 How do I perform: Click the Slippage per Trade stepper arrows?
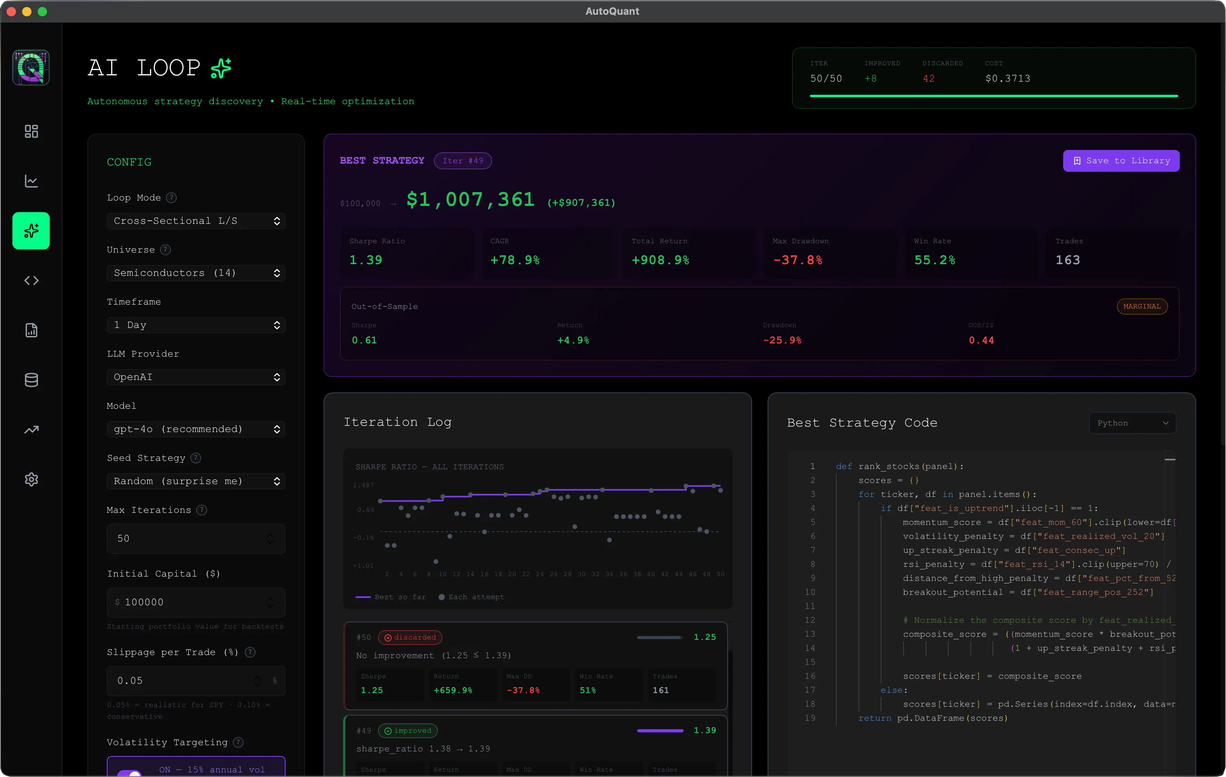pyautogui.click(x=258, y=681)
